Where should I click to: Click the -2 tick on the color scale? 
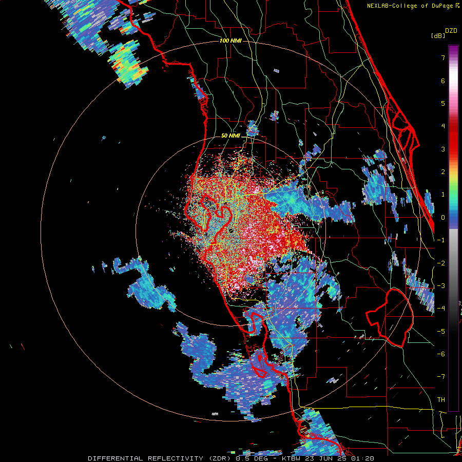coord(441,263)
